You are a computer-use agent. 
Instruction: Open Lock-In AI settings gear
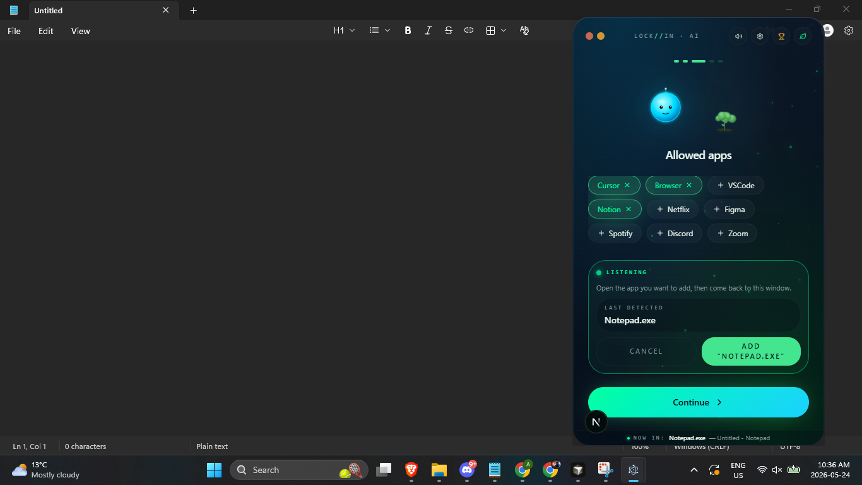pyautogui.click(x=760, y=36)
